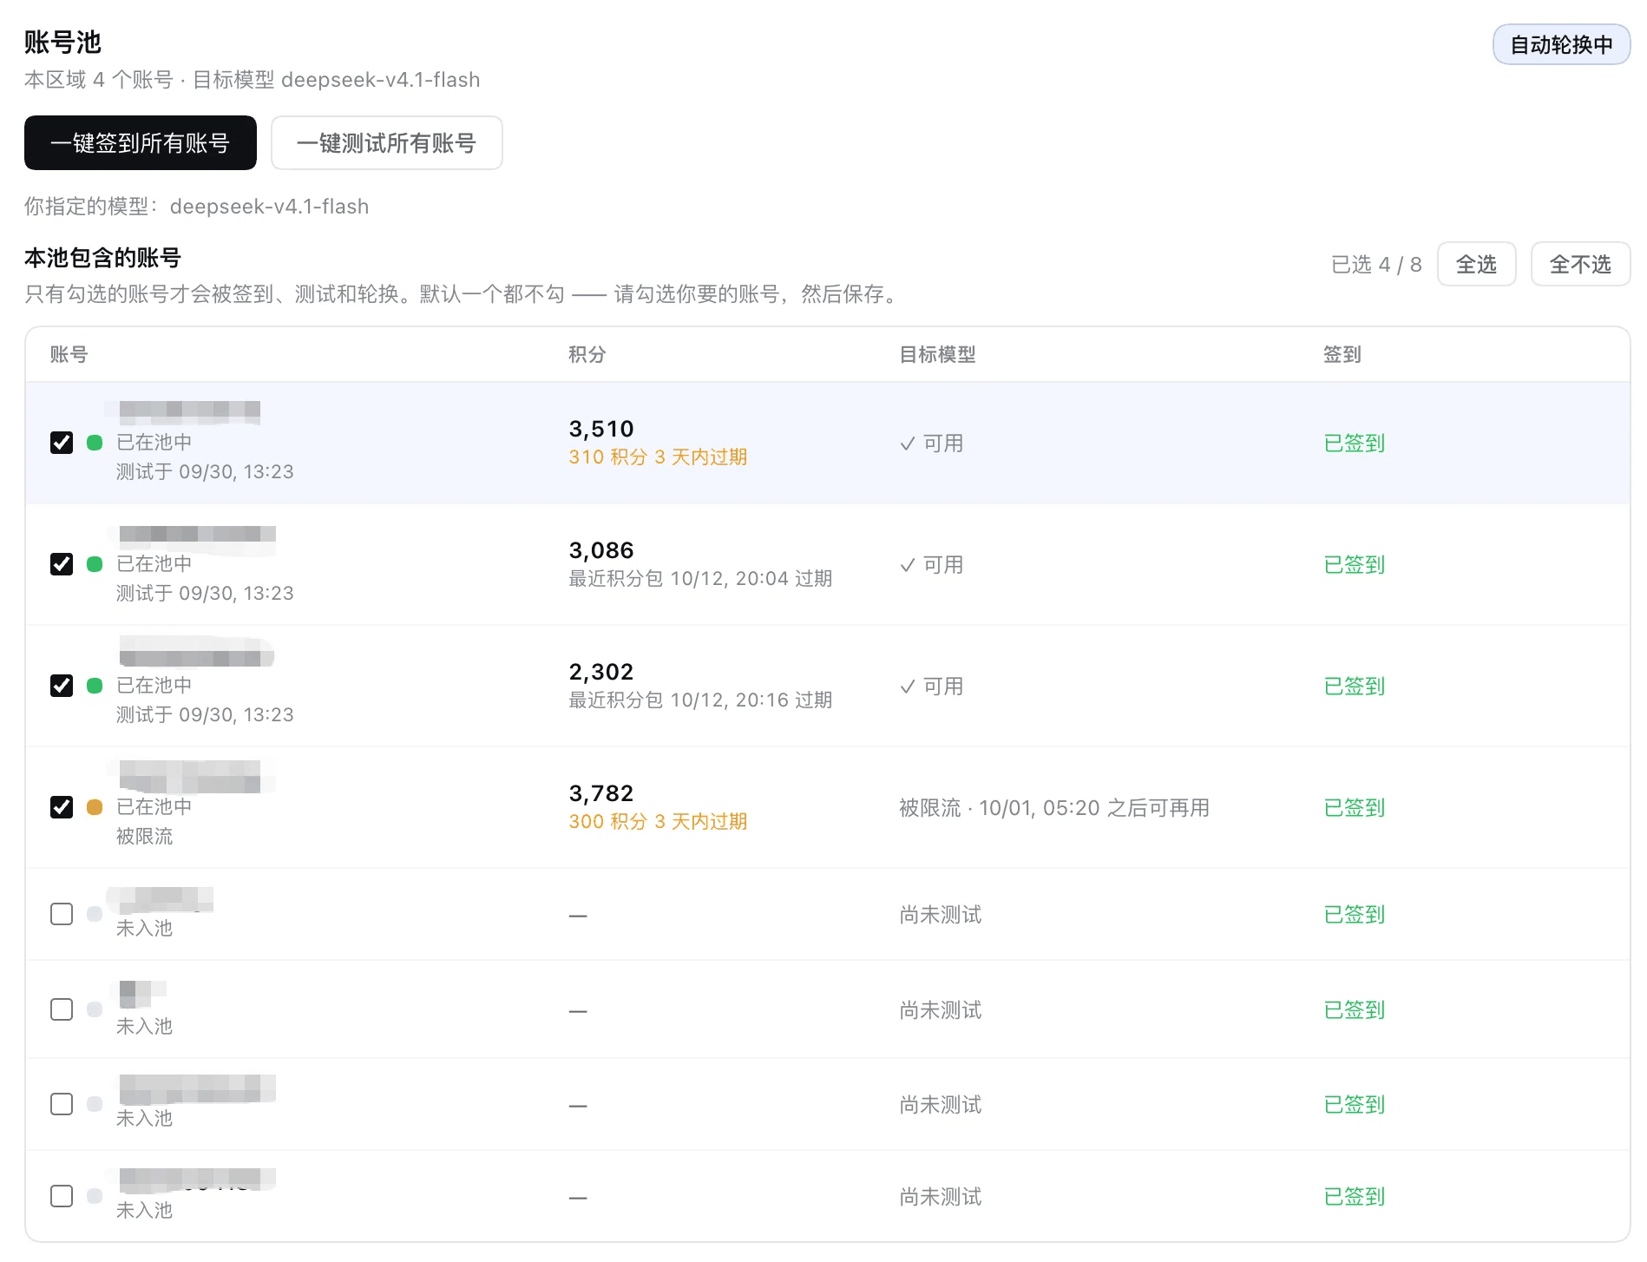The width and height of the screenshot is (1647, 1262).
Task: Click the 一键签到所有账号 button
Action: point(140,142)
